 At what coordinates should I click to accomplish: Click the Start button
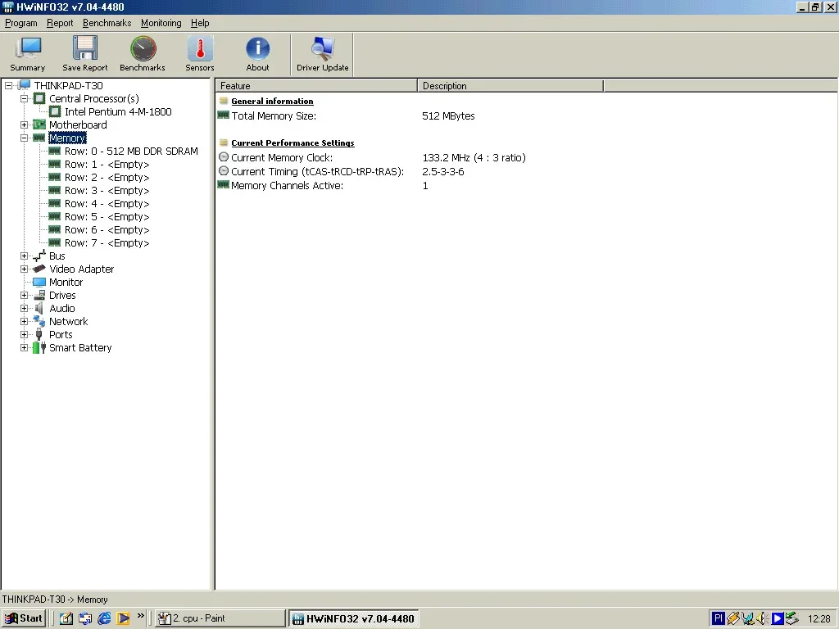[24, 618]
